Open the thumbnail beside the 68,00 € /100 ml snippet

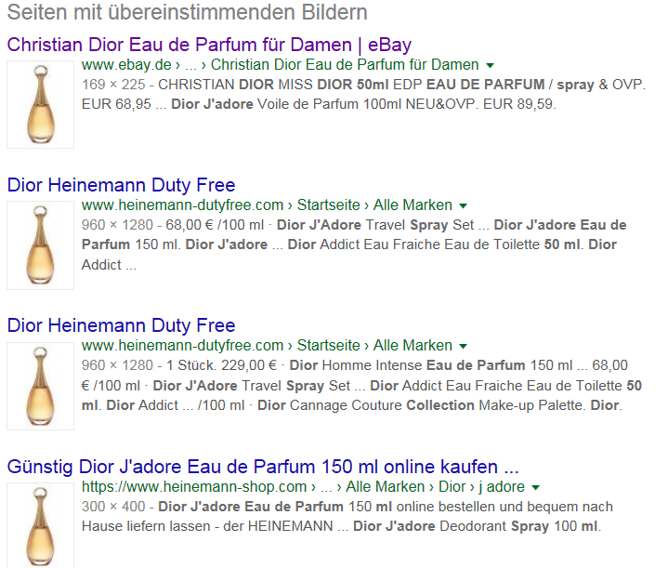[x=41, y=245]
